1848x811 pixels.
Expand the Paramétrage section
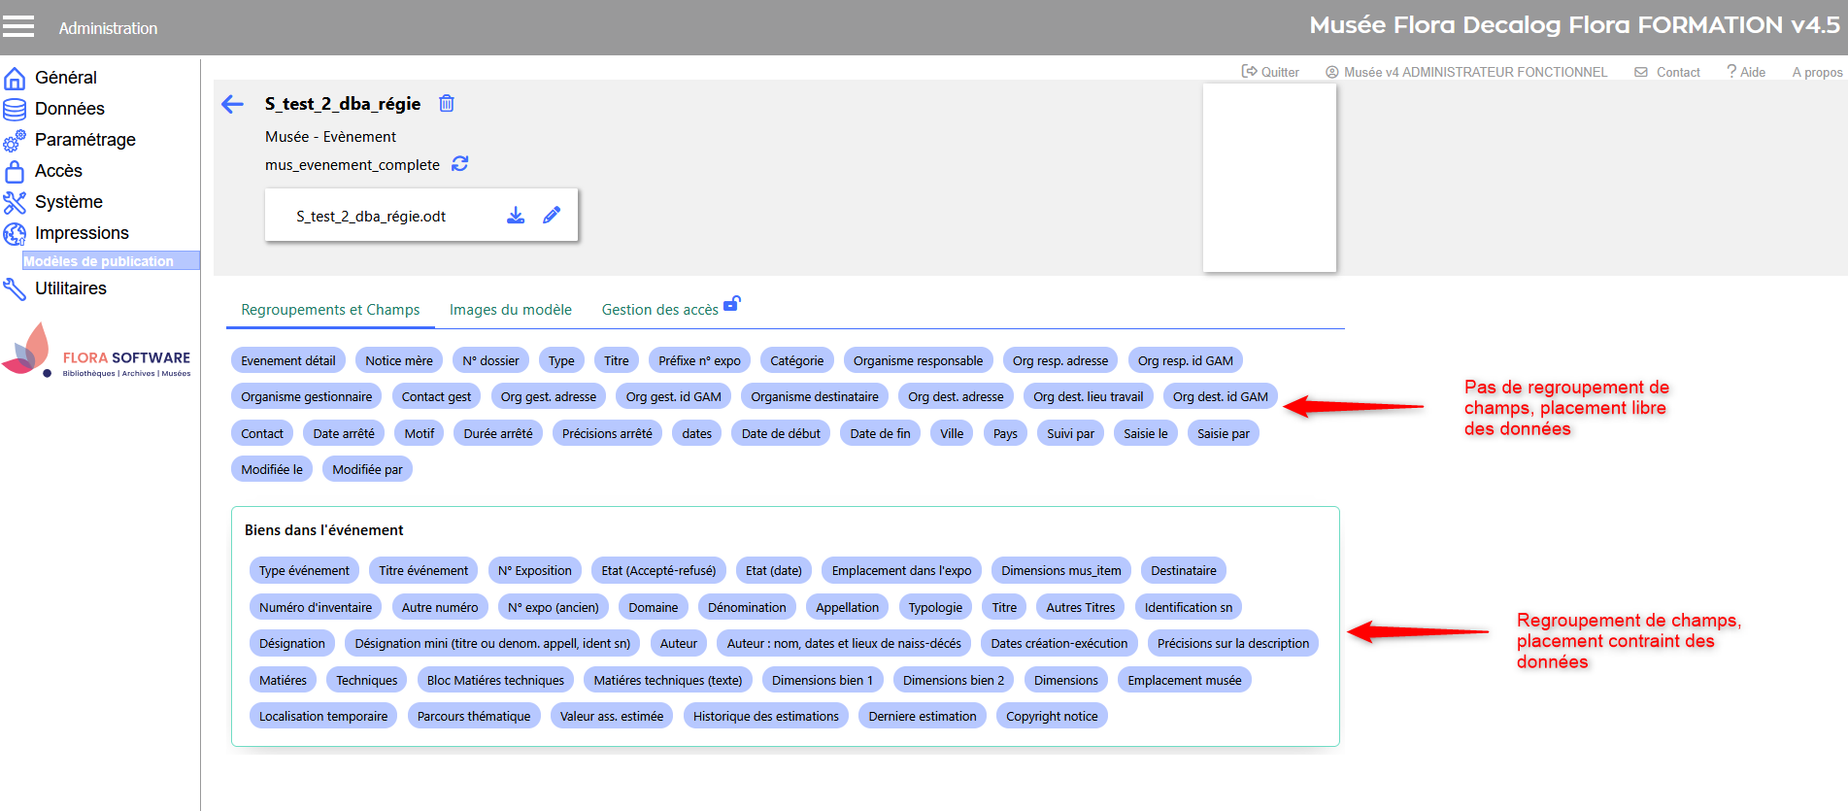84,140
